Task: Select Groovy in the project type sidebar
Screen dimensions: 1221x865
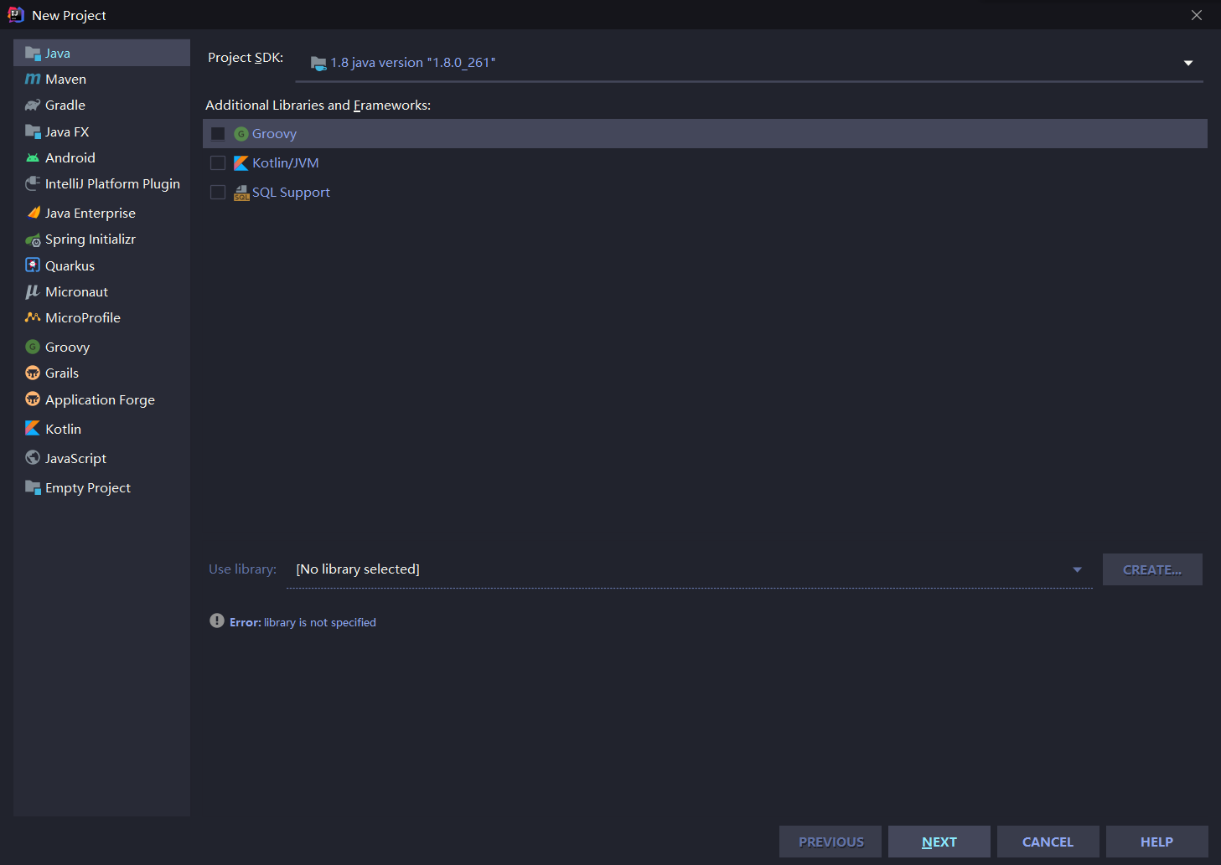Action: tap(102, 347)
